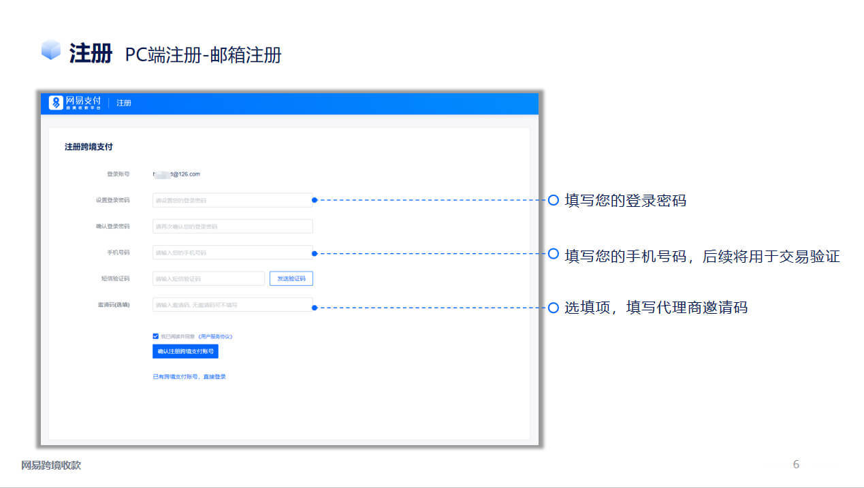Click the 网易支付 logo icon
Image resolution: width=864 pixels, height=488 pixels.
coord(56,103)
